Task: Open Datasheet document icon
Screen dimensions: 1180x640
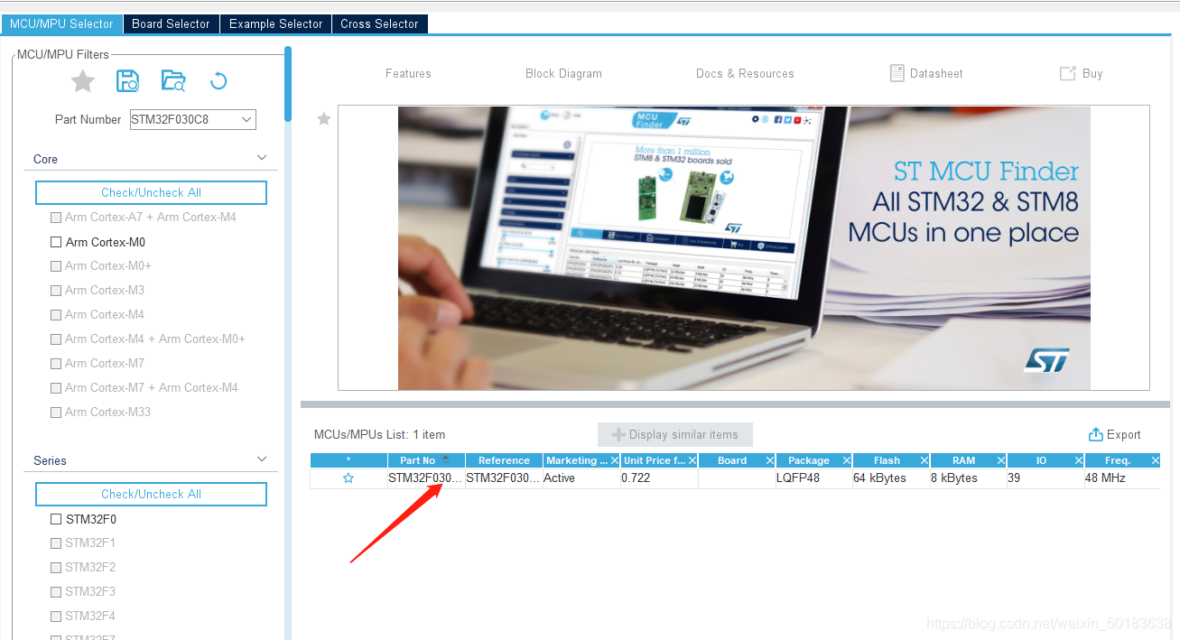Action: click(897, 73)
